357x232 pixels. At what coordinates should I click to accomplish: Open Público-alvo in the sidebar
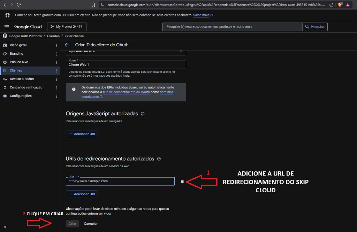[19, 62]
